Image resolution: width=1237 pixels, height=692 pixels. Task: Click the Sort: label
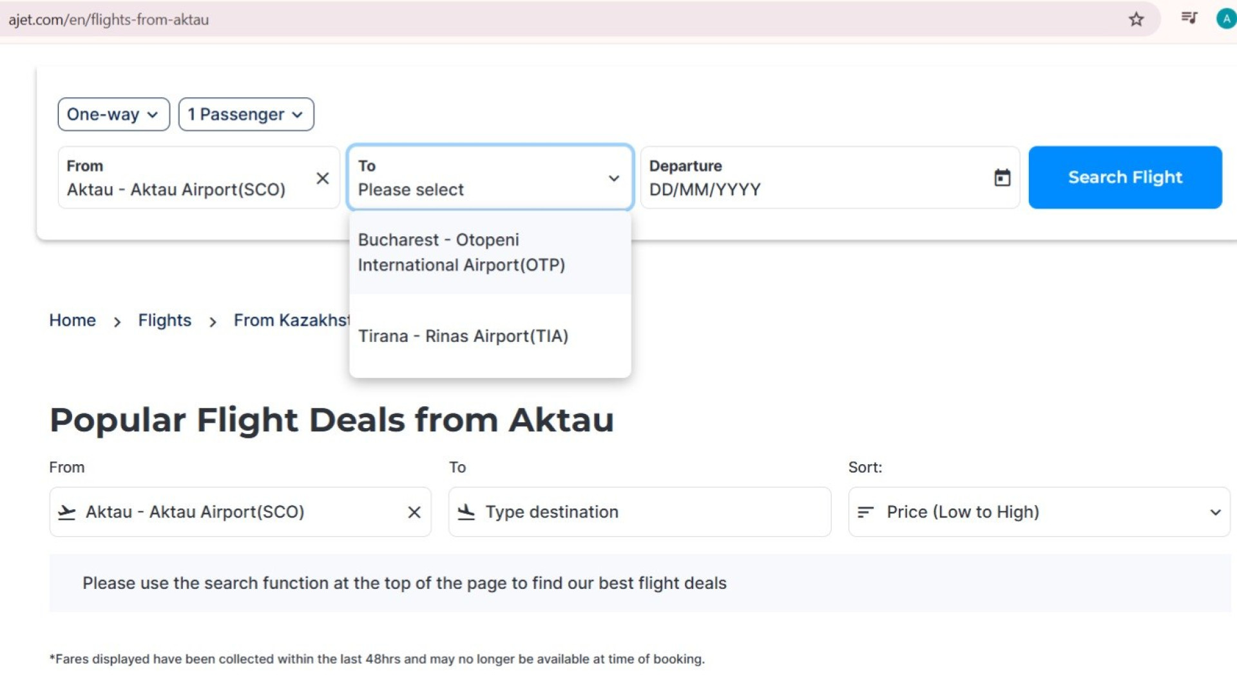click(x=865, y=468)
